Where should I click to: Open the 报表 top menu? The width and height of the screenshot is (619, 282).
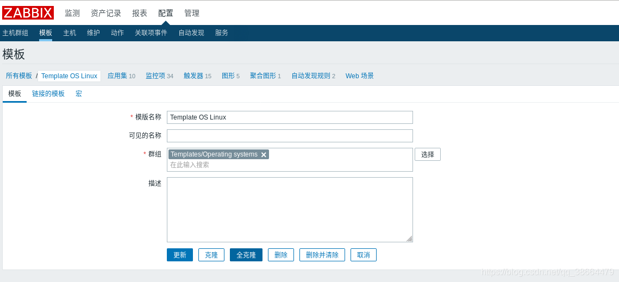140,13
